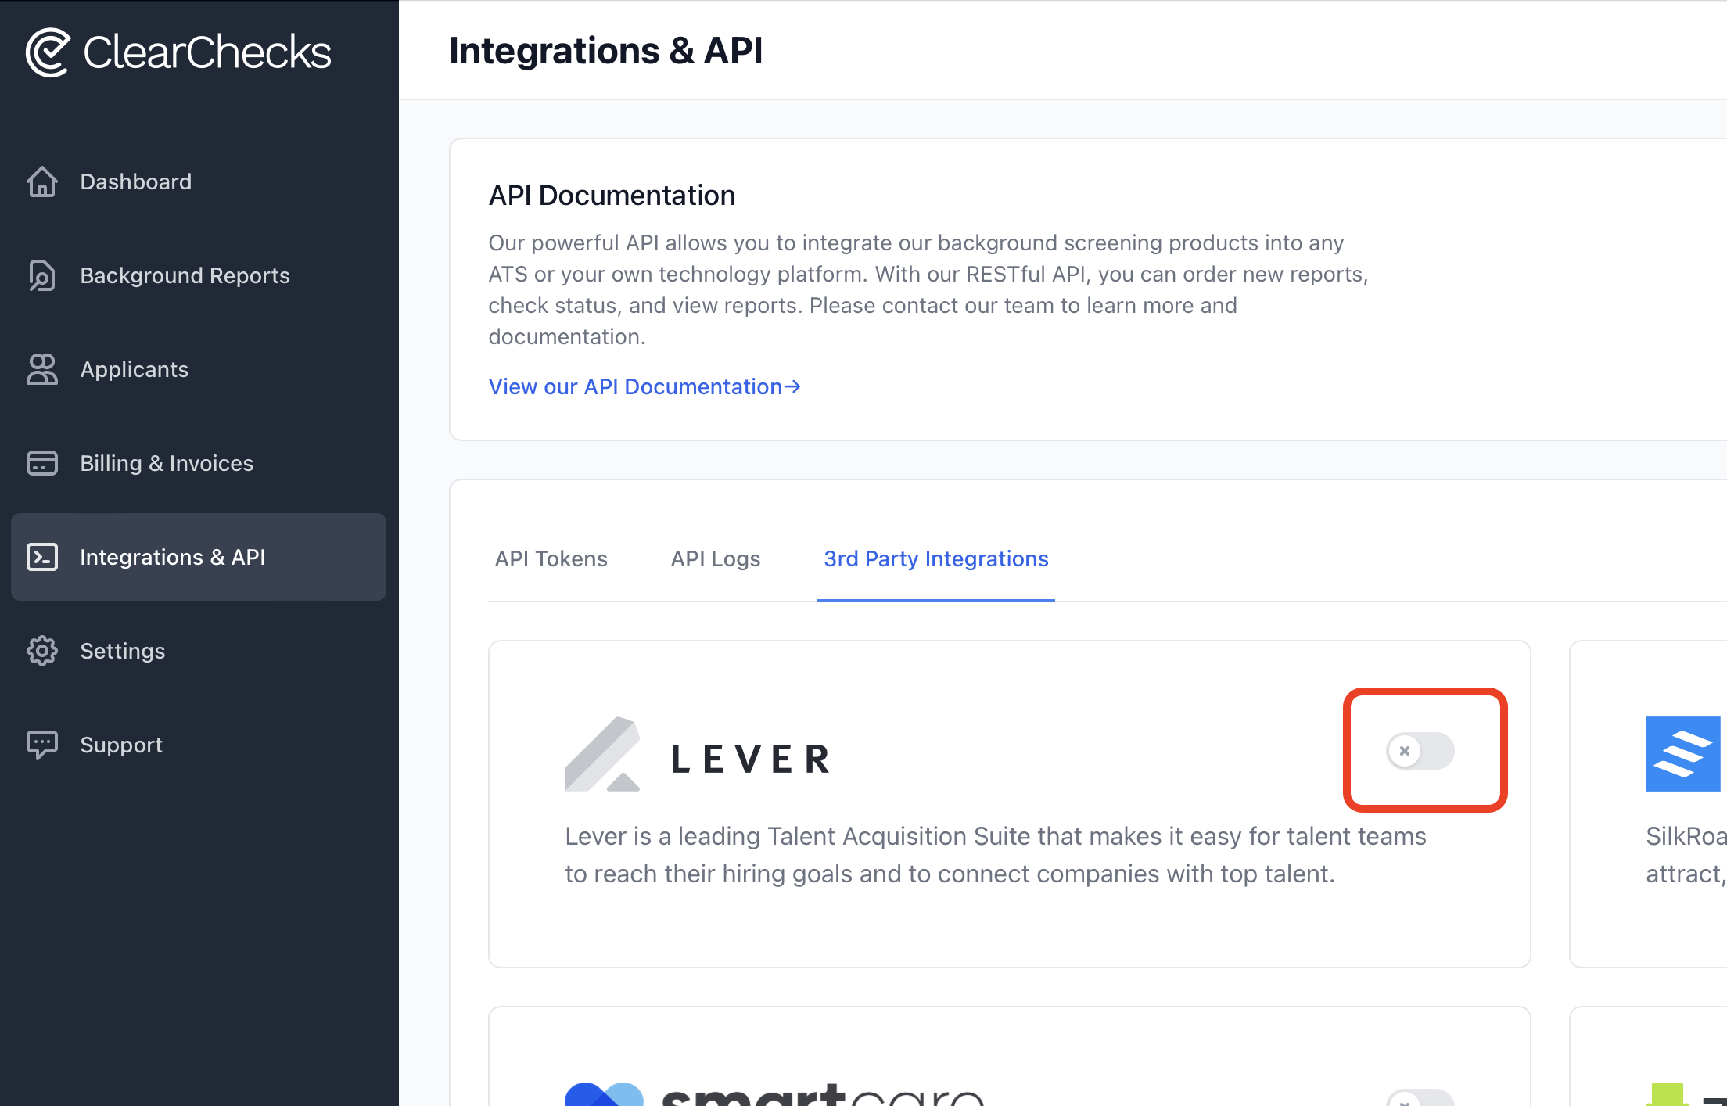This screenshot has width=1727, height=1106.
Task: Click the Settings gear icon
Action: [x=42, y=651]
